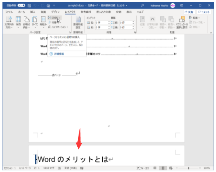Click 詳細情報 link in tooltip
The height and width of the screenshot is (172, 216).
(59, 54)
